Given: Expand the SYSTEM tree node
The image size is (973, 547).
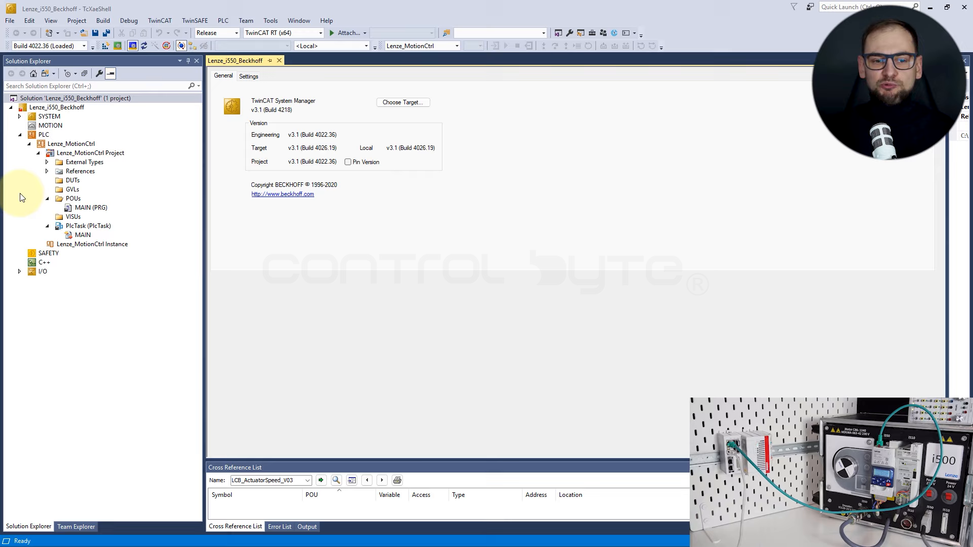Looking at the screenshot, I should (20, 116).
